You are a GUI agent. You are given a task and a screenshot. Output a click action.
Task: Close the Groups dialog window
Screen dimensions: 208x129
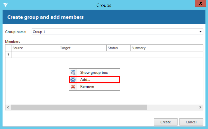click(201, 4)
